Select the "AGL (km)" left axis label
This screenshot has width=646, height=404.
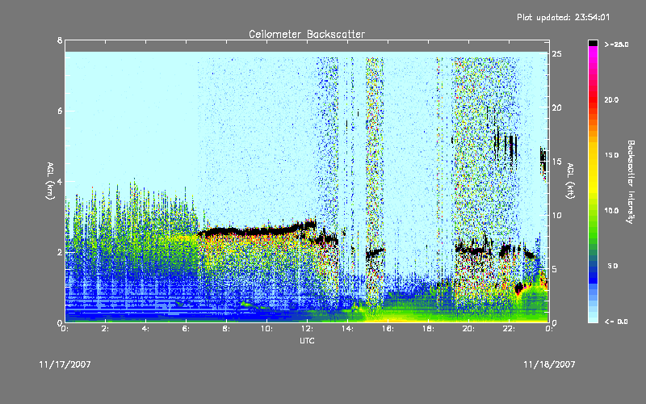click(x=50, y=181)
